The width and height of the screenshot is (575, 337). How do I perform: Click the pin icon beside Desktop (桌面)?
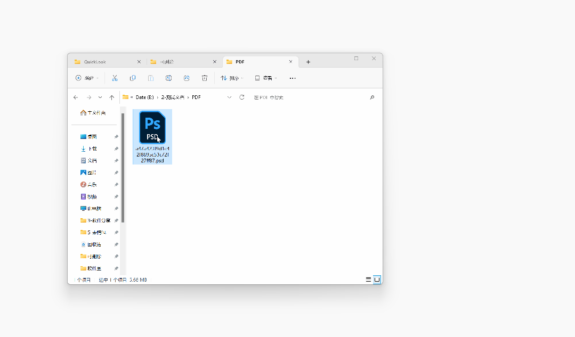coord(116,137)
